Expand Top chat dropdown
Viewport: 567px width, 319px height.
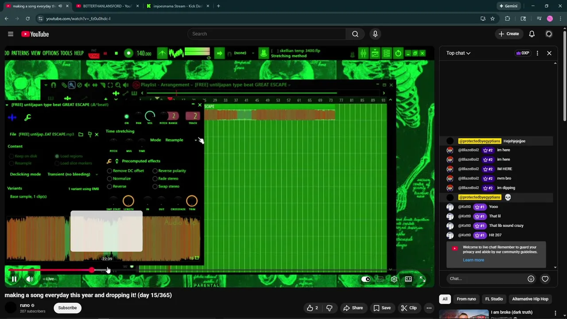click(x=458, y=53)
